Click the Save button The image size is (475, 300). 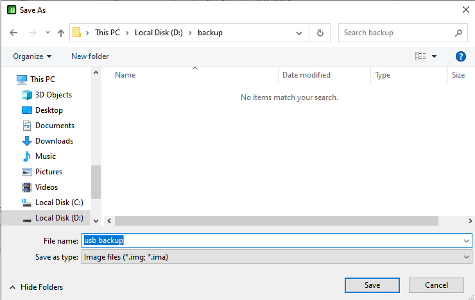tap(372, 285)
